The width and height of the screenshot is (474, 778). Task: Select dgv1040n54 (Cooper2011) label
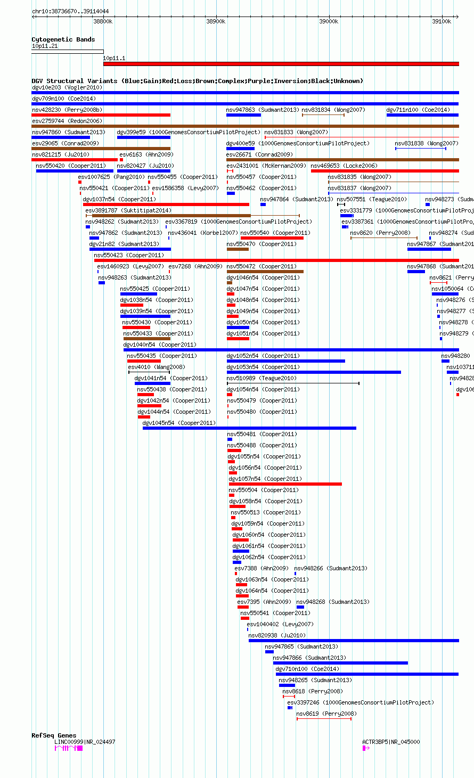160,345
